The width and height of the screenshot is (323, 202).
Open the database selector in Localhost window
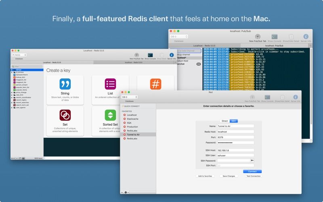tap(19, 55)
